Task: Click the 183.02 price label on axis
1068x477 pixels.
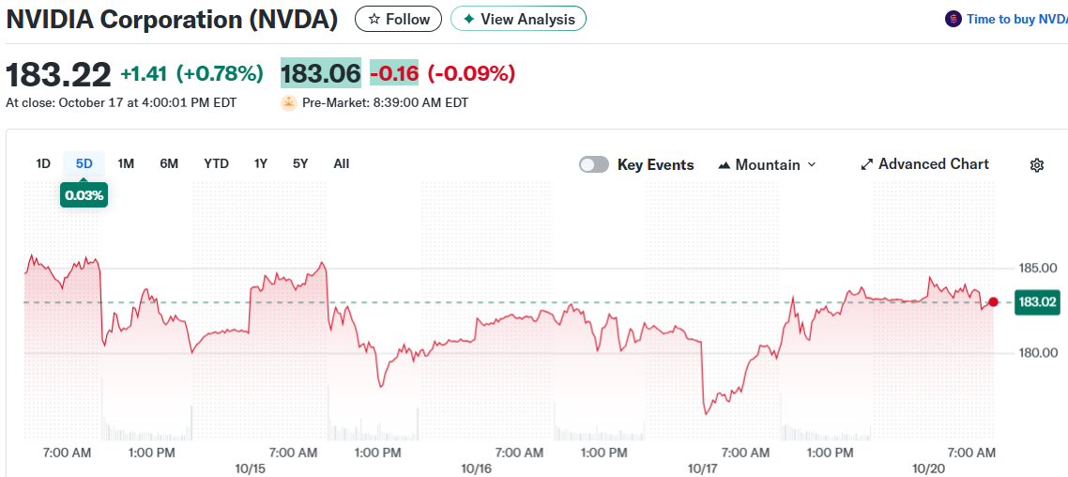Action: coord(1037,302)
